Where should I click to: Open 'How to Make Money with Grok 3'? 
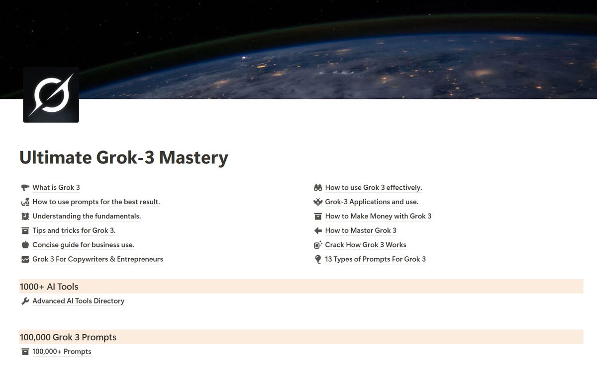(378, 217)
